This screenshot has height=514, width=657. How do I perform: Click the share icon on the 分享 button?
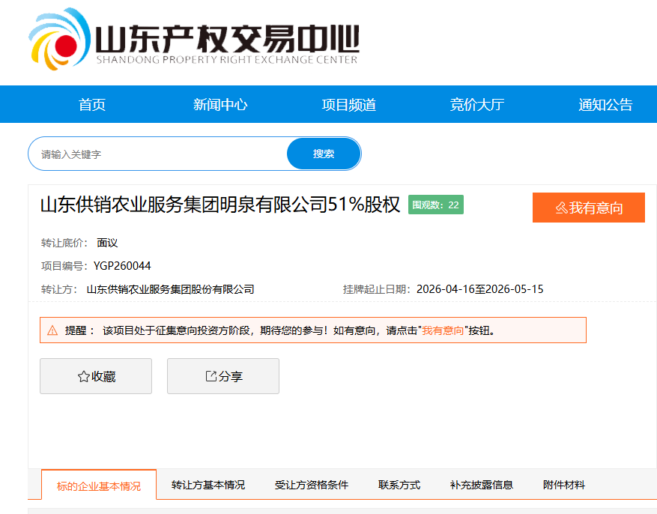click(x=211, y=375)
